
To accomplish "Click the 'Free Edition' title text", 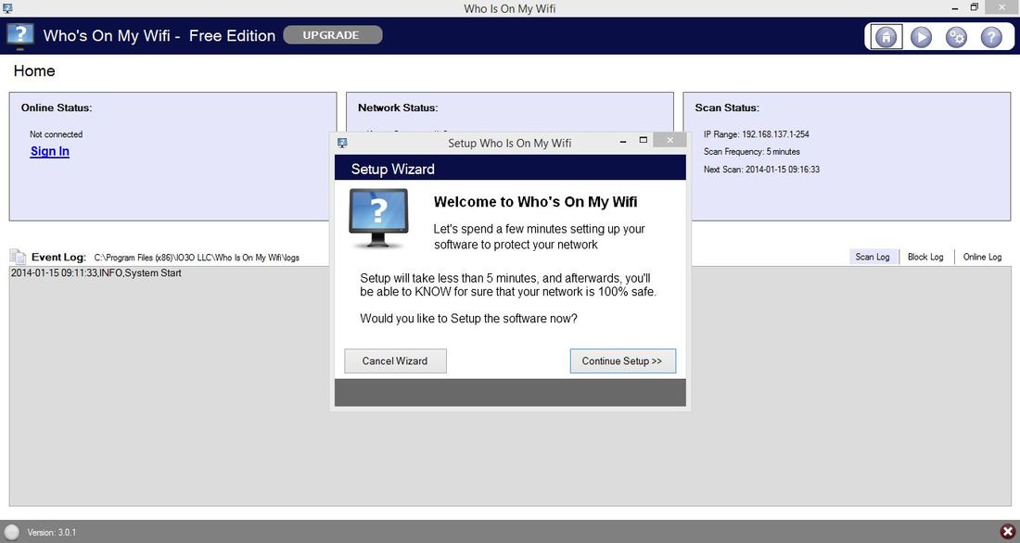I will [232, 36].
